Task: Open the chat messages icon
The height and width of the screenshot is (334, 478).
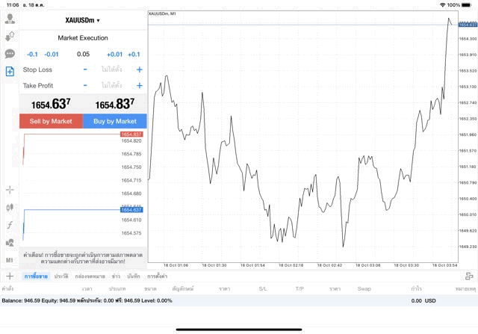Action: pyautogui.click(x=10, y=54)
